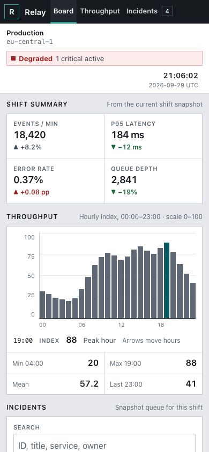Click the INCIDENTS section heading
This screenshot has width=209, height=452.
click(x=26, y=408)
